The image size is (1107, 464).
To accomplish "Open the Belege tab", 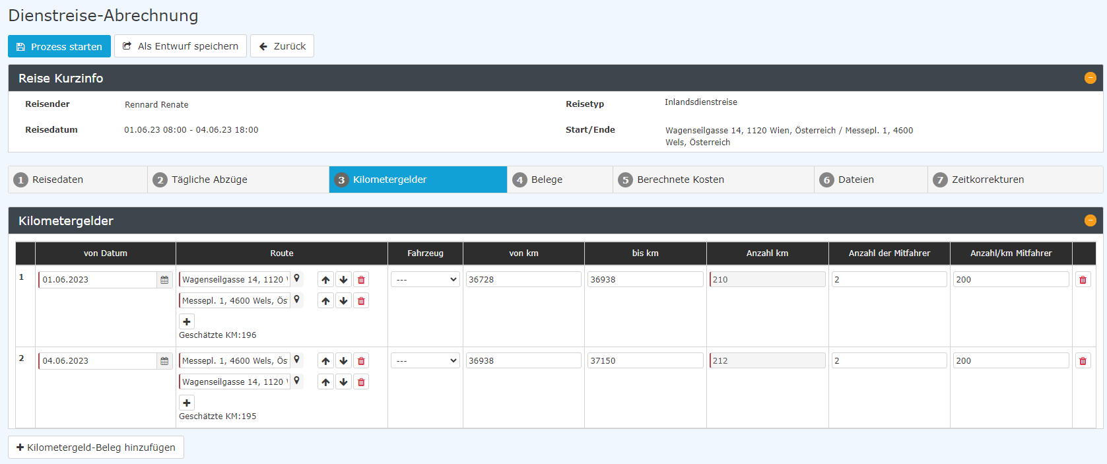I will 560,180.
